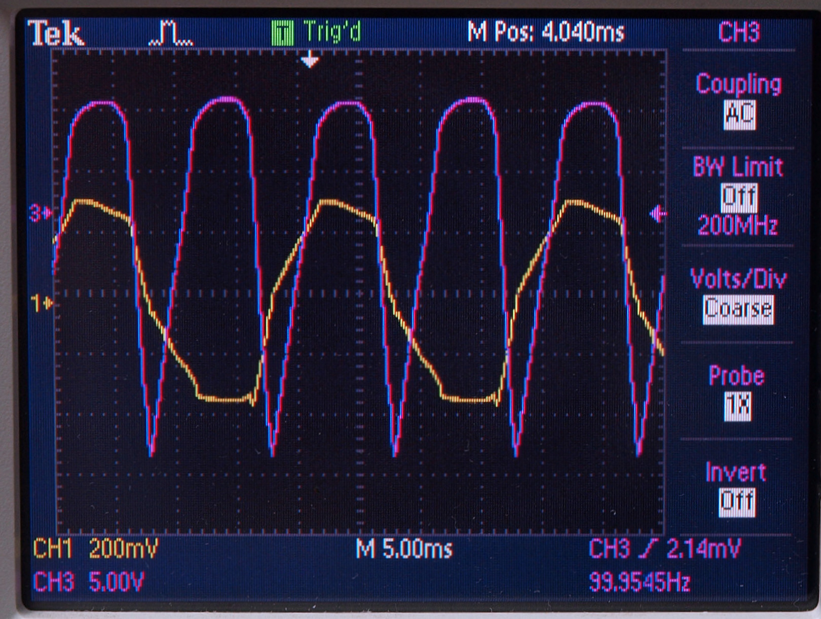Click the trigger level arrow on right edge
Image resolution: width=821 pixels, height=619 pixels.
tap(658, 214)
